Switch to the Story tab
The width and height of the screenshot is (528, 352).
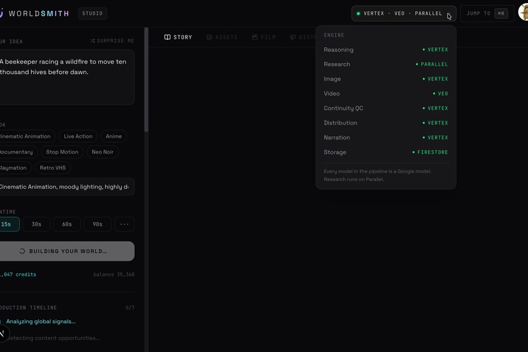(178, 37)
